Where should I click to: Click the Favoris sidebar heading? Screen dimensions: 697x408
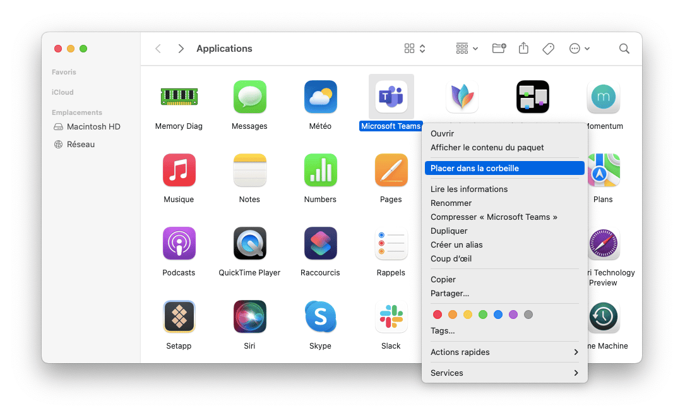point(64,72)
